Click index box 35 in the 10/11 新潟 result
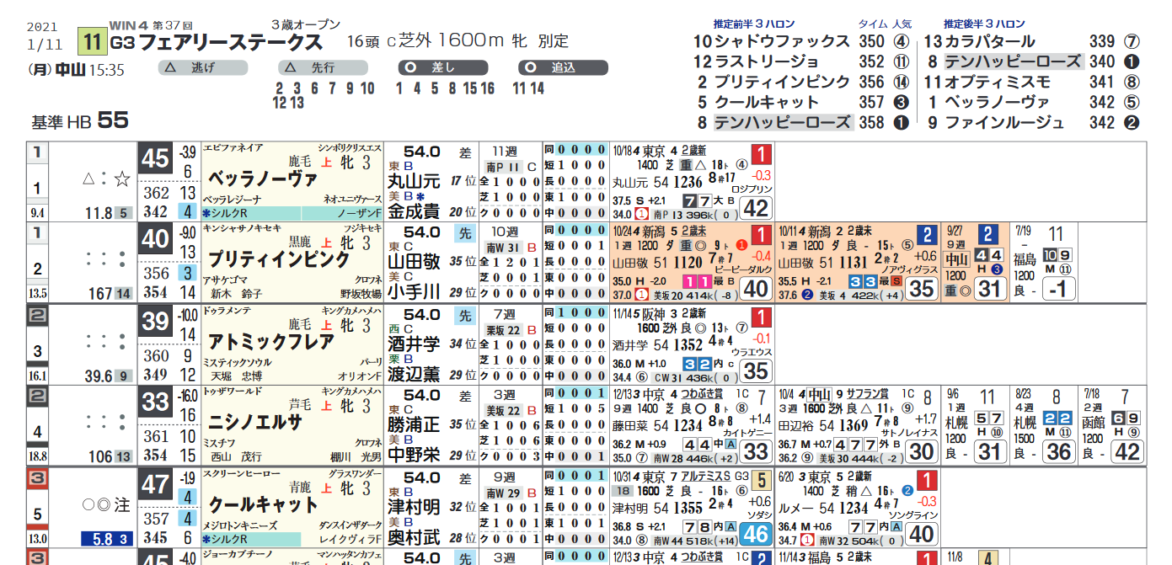The height and width of the screenshot is (565, 1172). (923, 290)
